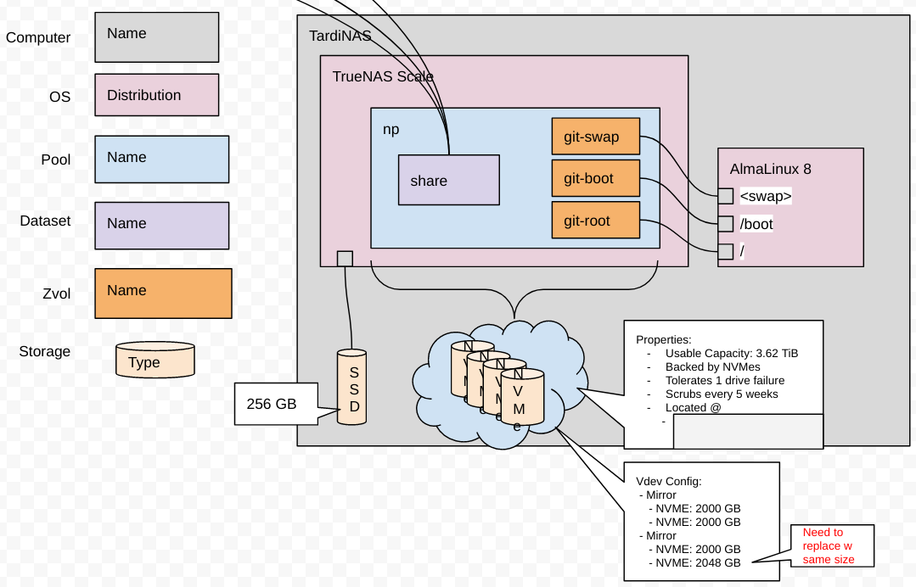This screenshot has width=916, height=587.
Task: Click the 'np' pool label
Action: pos(391,130)
